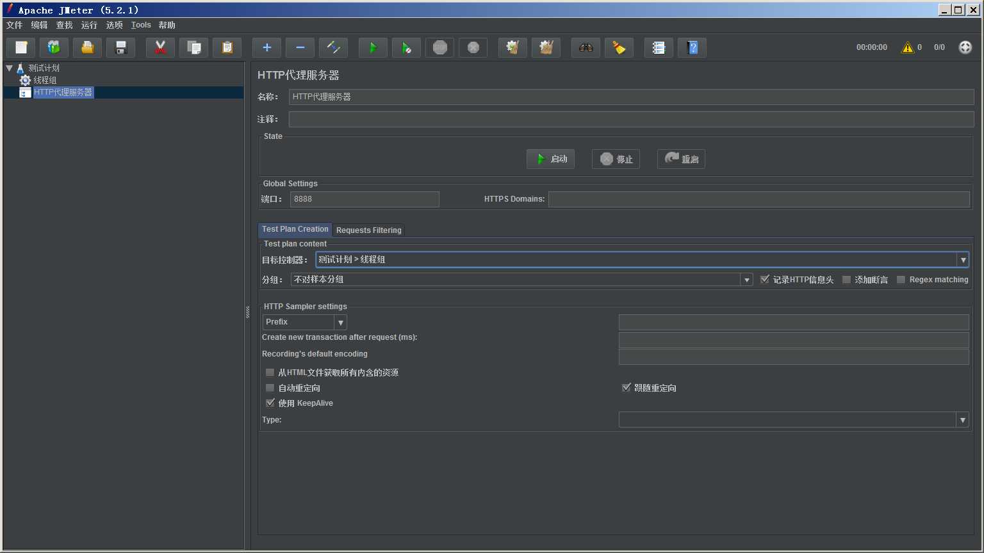
Task: Click the New test plan toolbar icon
Action: 21,47
